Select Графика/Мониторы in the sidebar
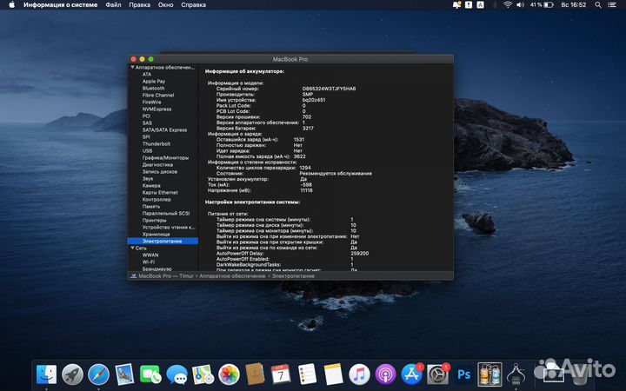This screenshot has width=626, height=391. 165,157
